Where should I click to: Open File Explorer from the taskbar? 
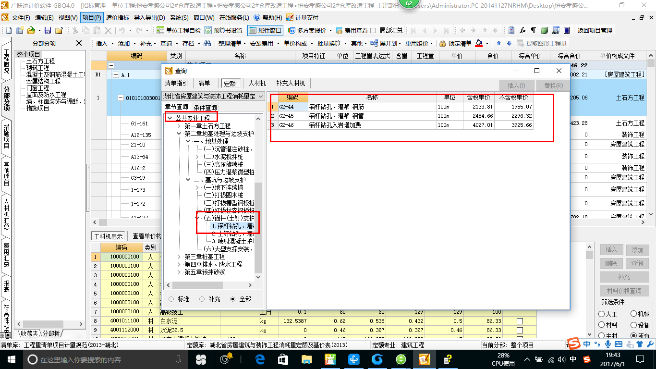pyautogui.click(x=306, y=359)
